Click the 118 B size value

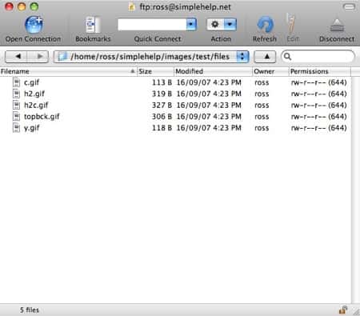(x=162, y=128)
